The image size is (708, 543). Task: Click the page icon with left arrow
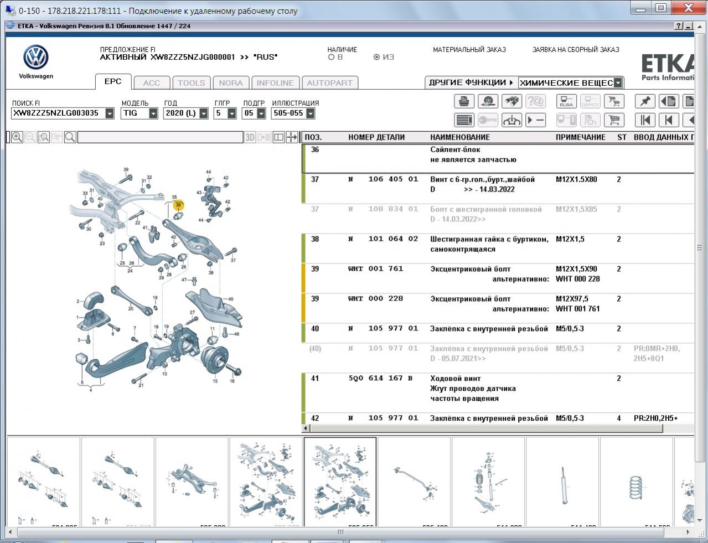[x=669, y=101]
